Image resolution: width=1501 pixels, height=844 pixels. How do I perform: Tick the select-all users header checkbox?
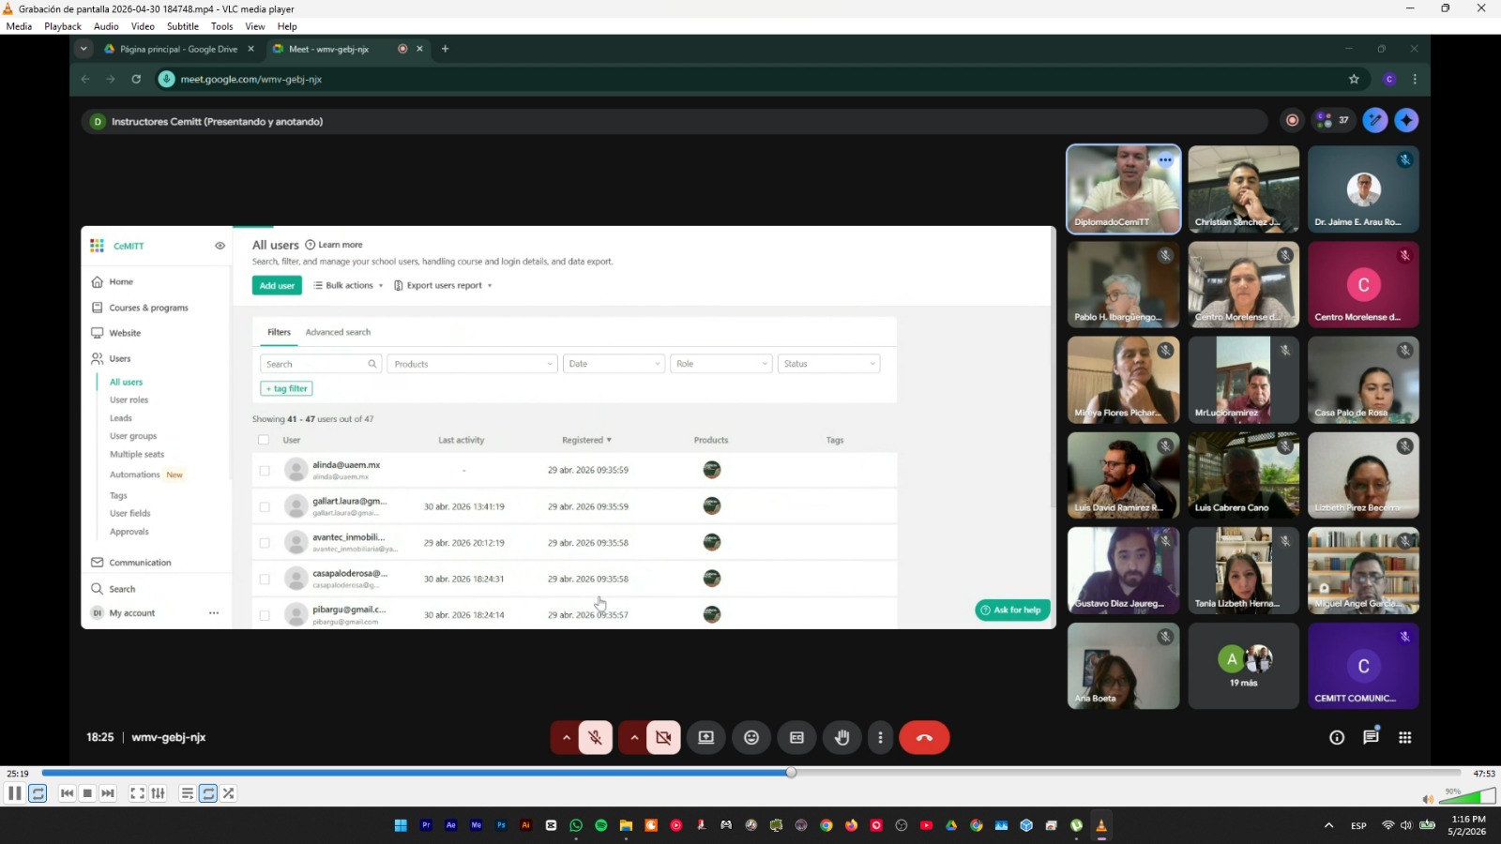(264, 440)
